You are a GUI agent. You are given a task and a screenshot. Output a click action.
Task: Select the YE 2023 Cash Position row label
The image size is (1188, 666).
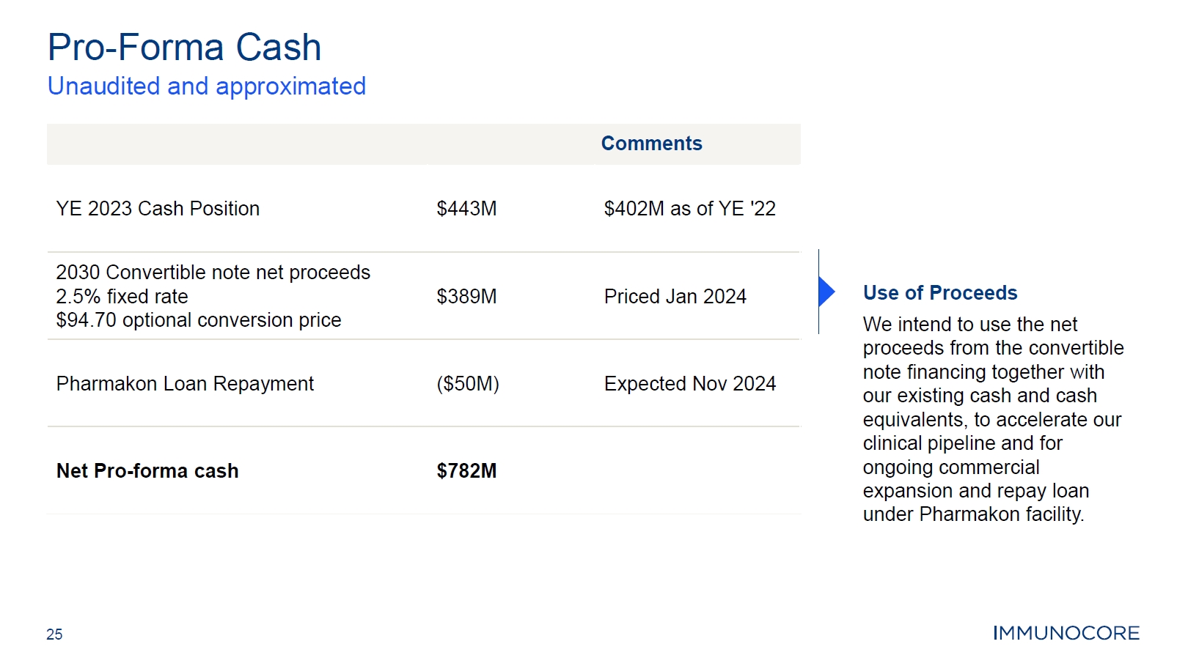click(158, 209)
